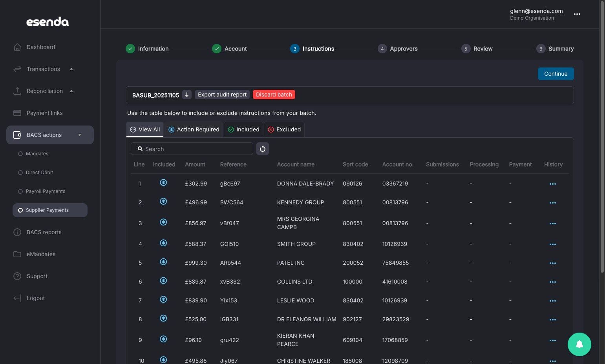Open history menu for COLLINS LTD row
Image resolution: width=605 pixels, height=364 pixels.
click(553, 282)
